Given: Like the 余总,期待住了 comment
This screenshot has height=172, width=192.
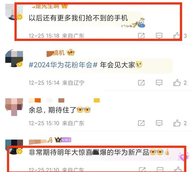Looking at the screenshot, I should pyautogui.click(x=177, y=123).
